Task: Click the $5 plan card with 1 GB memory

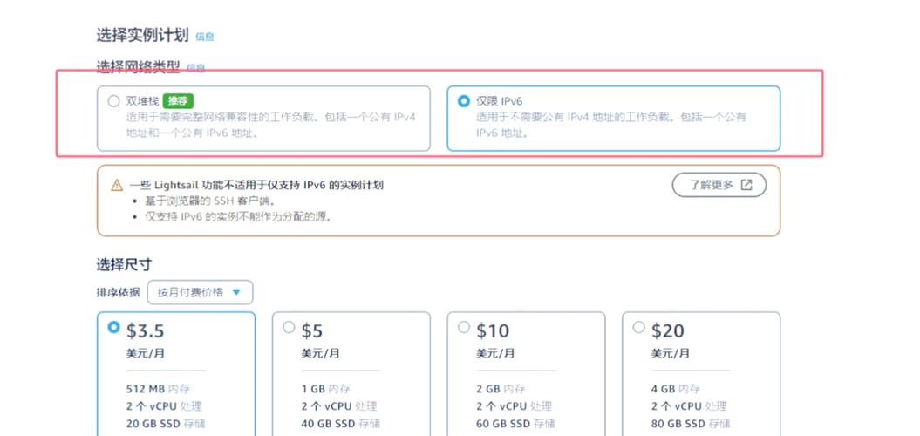Action: [351, 374]
